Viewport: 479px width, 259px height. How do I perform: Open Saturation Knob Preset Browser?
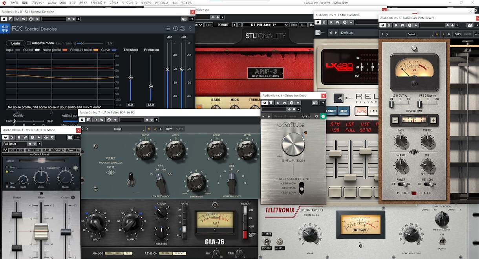(285, 116)
